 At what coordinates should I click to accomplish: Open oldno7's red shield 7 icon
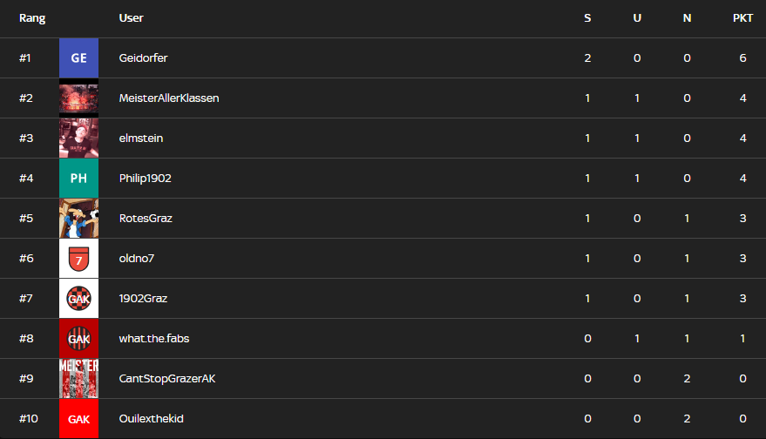[x=78, y=259]
